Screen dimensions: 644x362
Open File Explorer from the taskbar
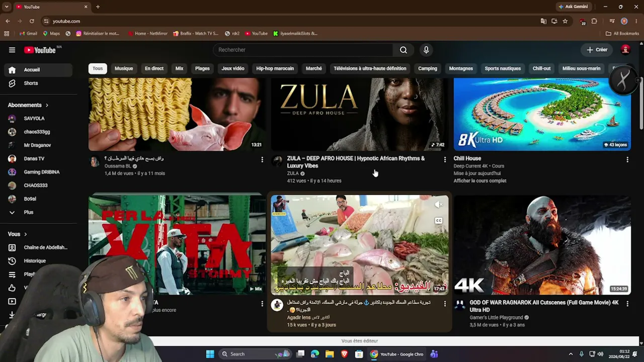(x=330, y=354)
